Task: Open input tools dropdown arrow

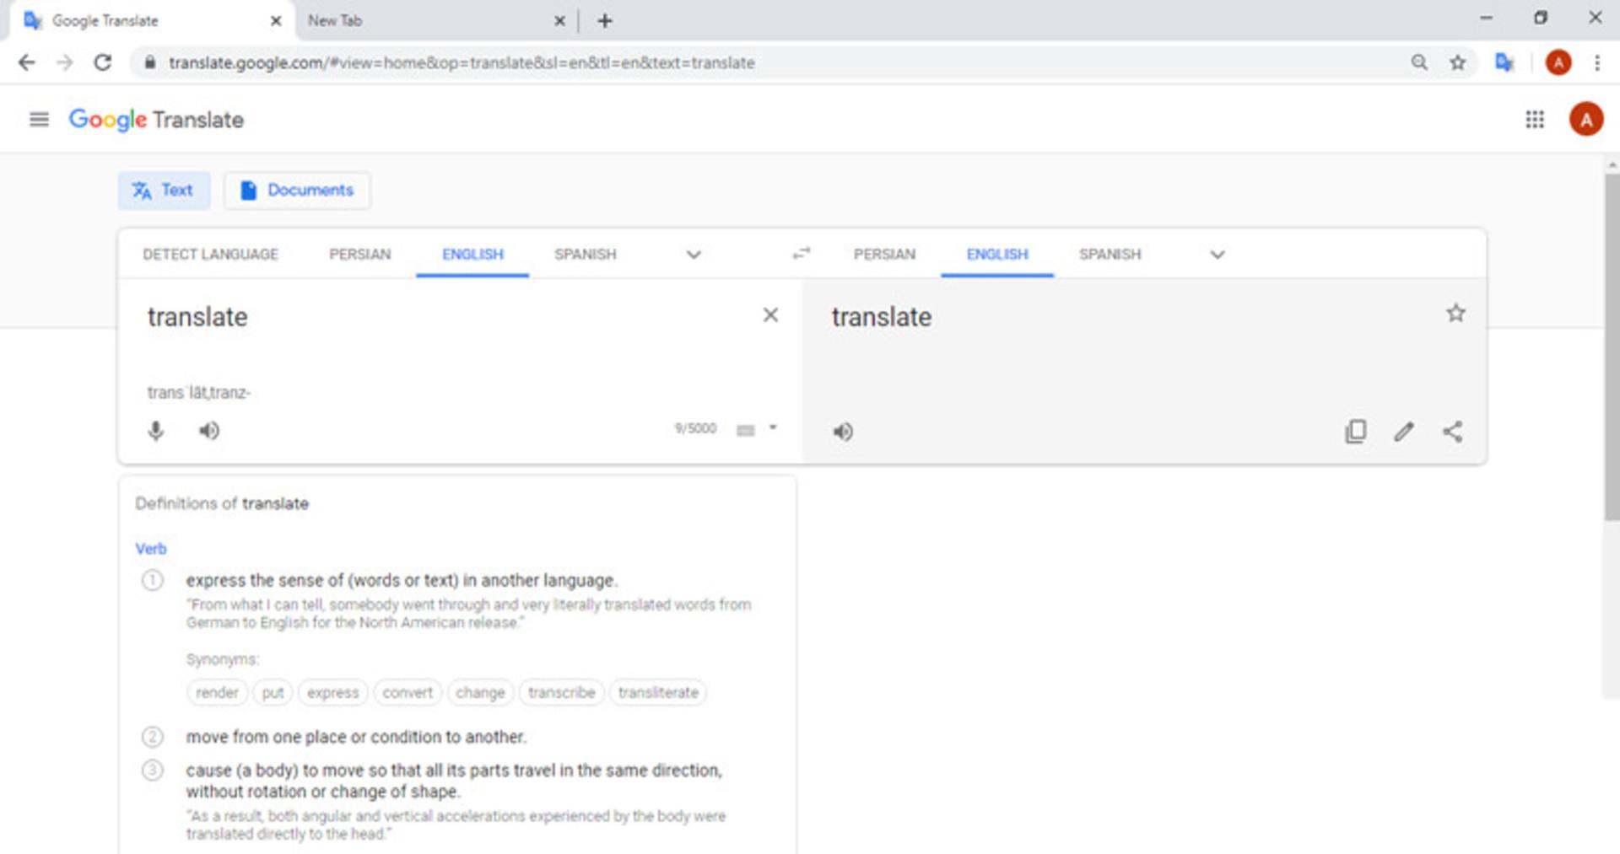Action: [773, 428]
